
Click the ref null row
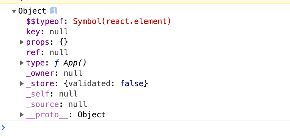coord(47,52)
